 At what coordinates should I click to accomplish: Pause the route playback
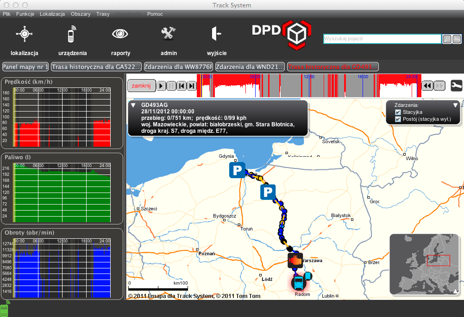pyautogui.click(x=171, y=86)
